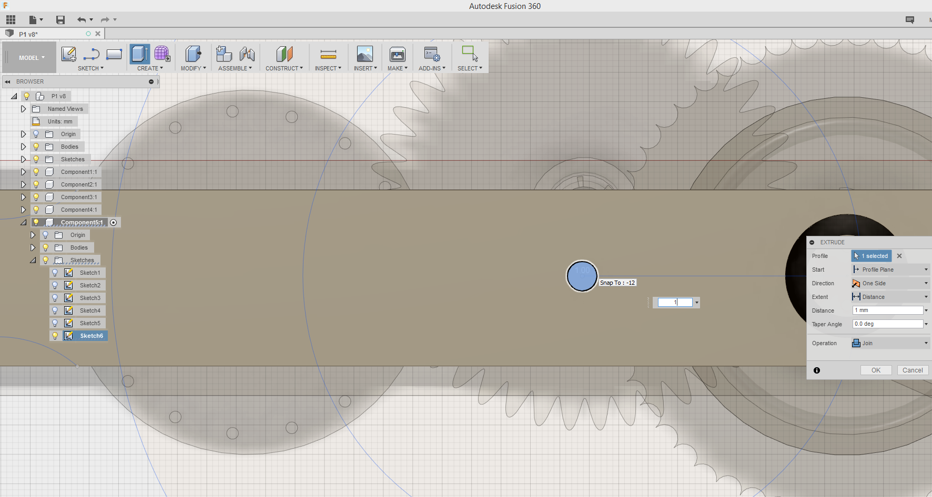The image size is (932, 497).
Task: Collapse the Sketches folder under Component5:1
Action: point(33,260)
